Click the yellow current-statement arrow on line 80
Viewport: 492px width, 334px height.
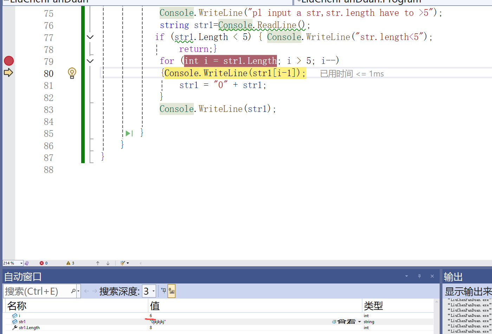point(8,73)
